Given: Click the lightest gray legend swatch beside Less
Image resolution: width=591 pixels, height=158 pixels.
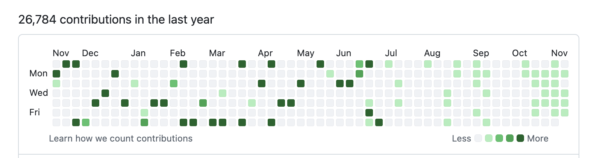Looking at the screenshot, I should click(478, 139).
